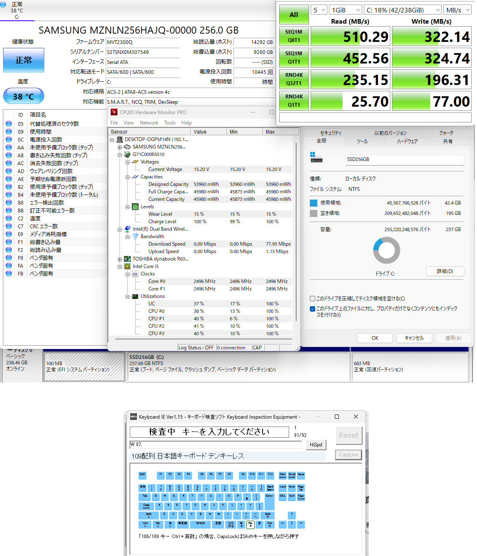Collapse the Voltages node
Viewport: 477px width, 556px height.
pos(127,162)
